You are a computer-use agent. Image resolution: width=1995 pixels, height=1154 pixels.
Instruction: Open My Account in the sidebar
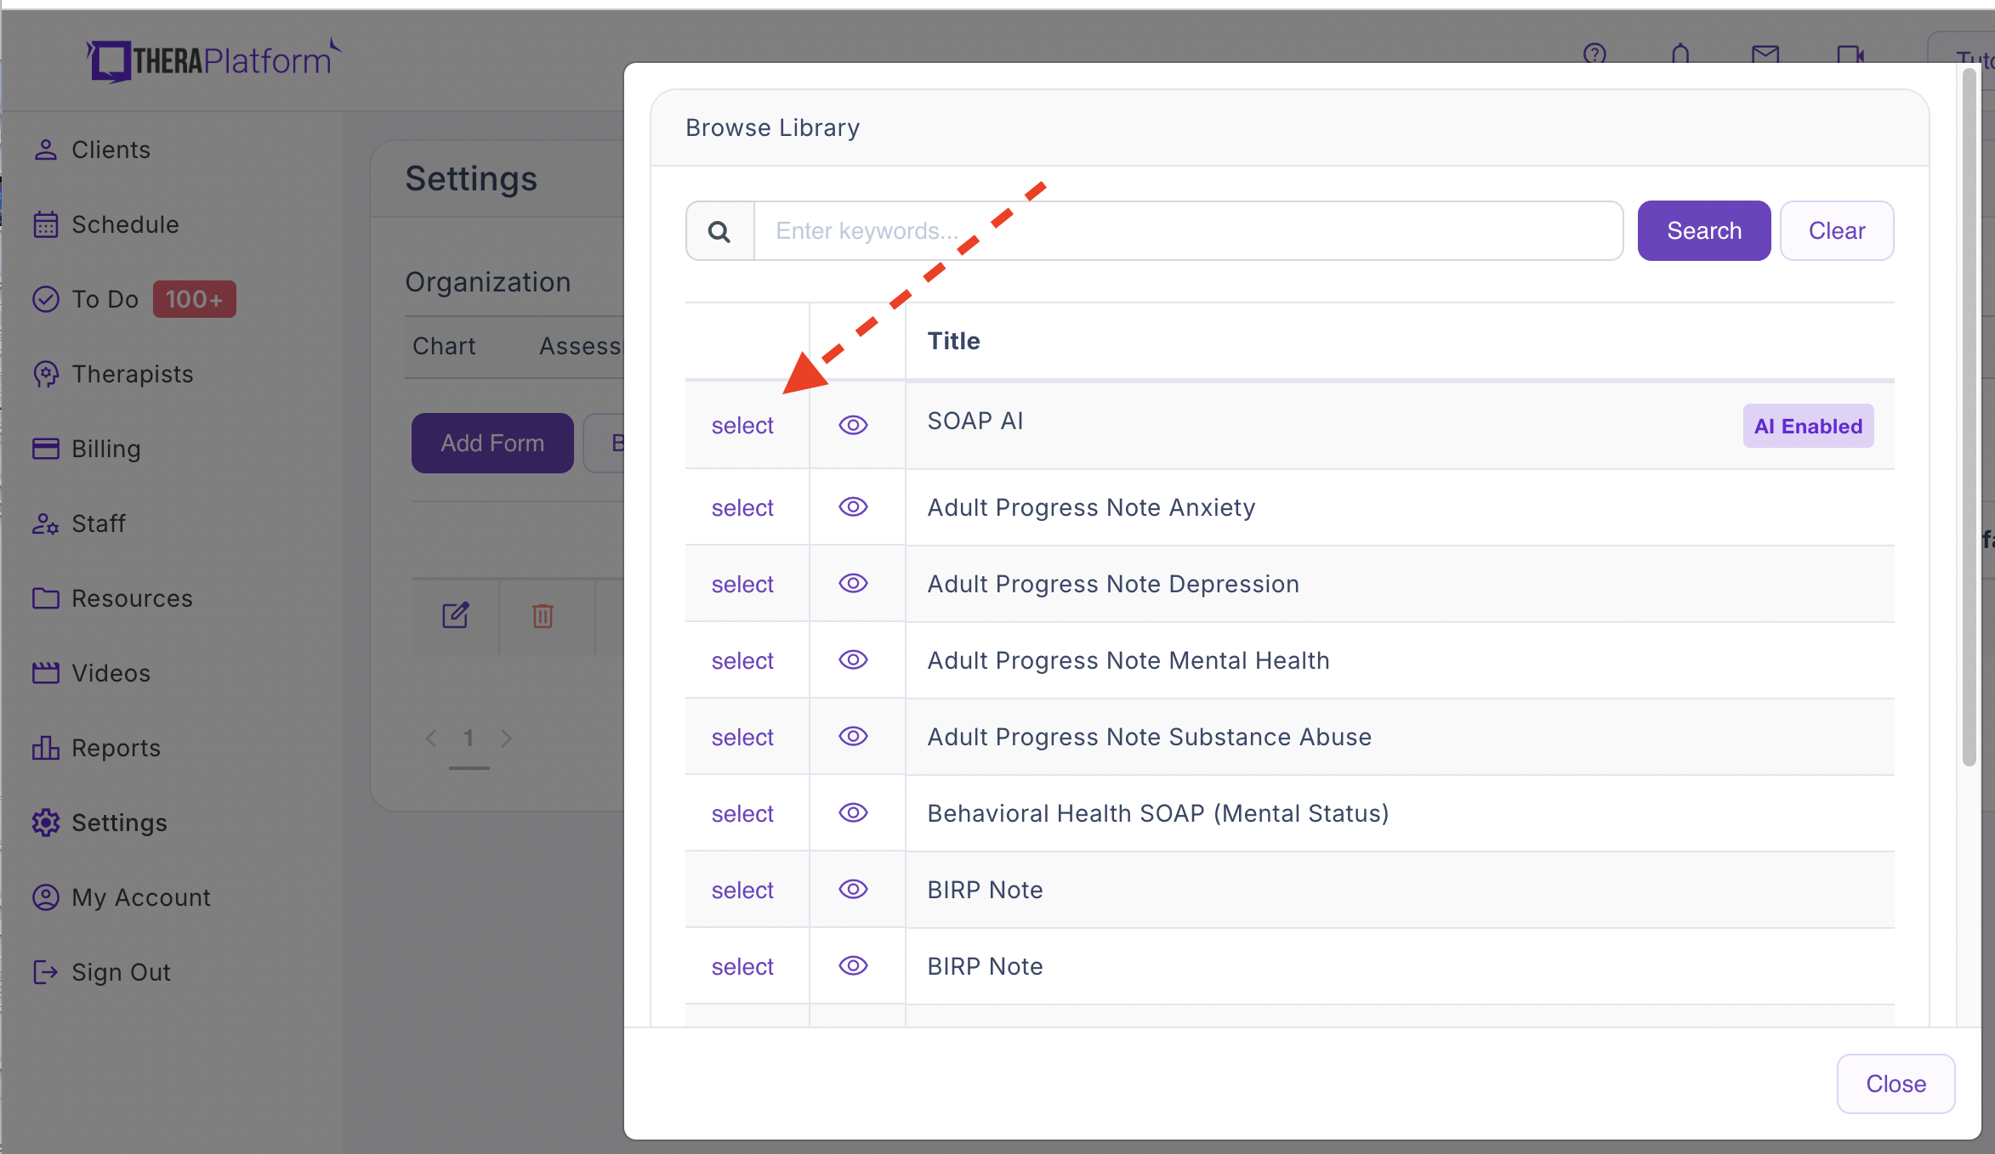click(x=122, y=897)
